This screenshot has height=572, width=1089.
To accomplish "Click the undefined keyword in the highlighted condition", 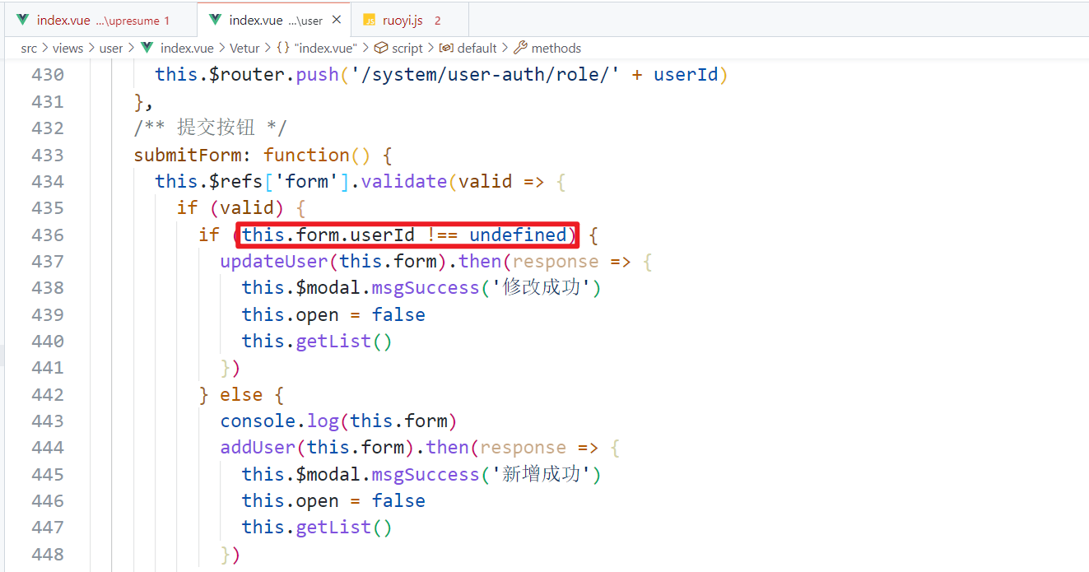I will [518, 235].
